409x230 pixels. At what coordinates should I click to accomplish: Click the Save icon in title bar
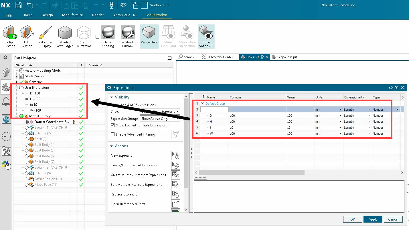click(18, 5)
